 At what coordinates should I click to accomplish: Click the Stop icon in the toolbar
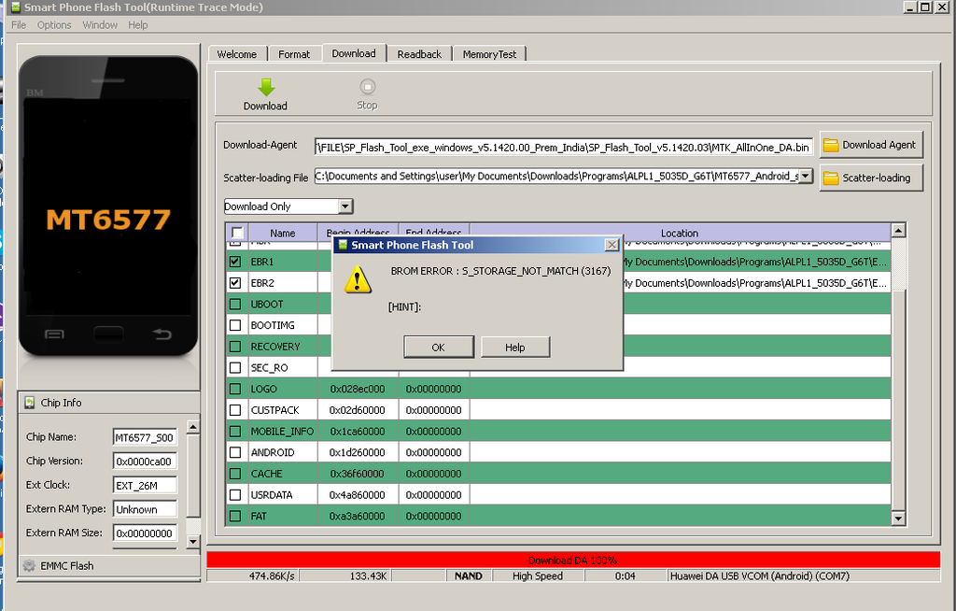click(x=366, y=87)
